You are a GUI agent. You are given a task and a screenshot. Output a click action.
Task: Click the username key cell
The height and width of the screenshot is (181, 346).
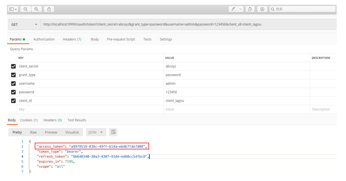[90, 83]
